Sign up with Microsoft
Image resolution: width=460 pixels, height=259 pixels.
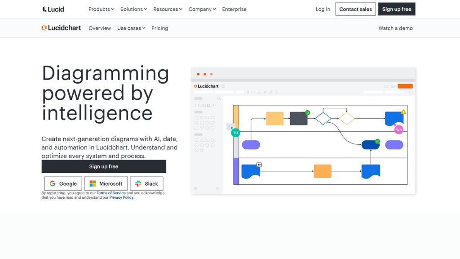[x=106, y=183]
